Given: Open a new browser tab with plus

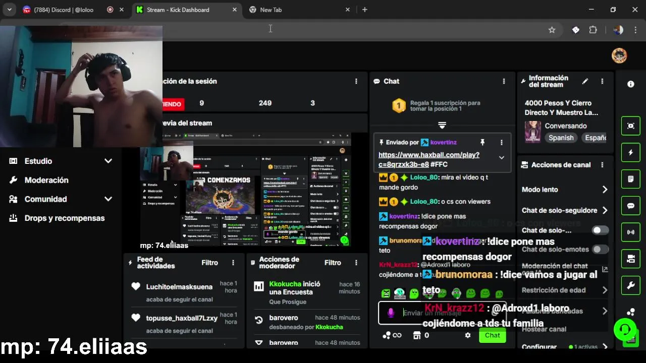Looking at the screenshot, I should (x=365, y=10).
